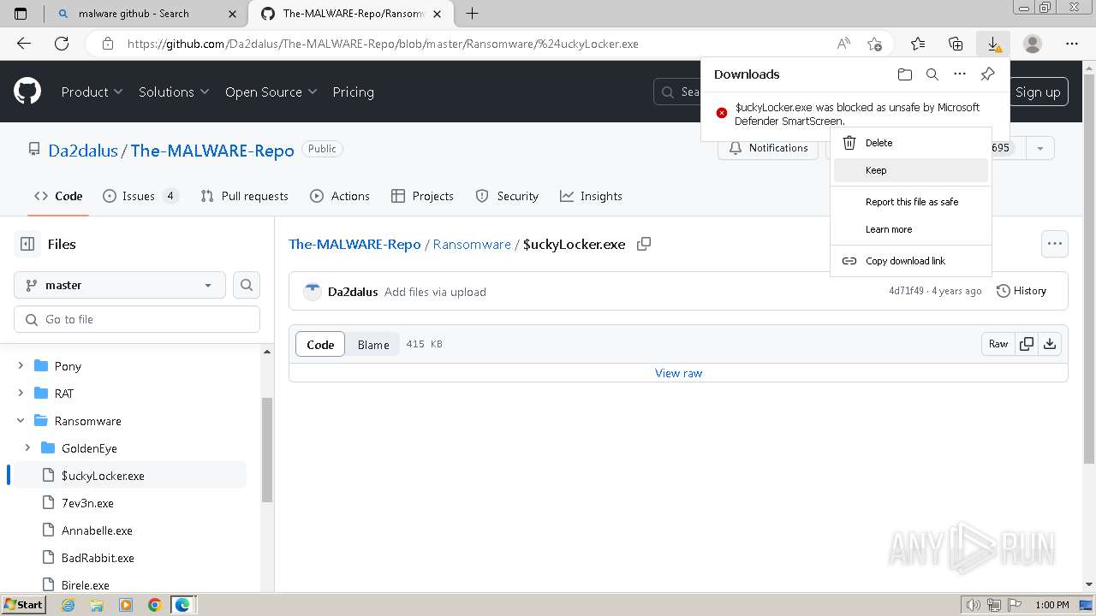Viewport: 1096px width, 616px height.
Task: Click the Raw button
Action: (998, 344)
